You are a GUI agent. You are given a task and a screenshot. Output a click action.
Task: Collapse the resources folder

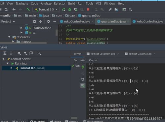point(9,37)
